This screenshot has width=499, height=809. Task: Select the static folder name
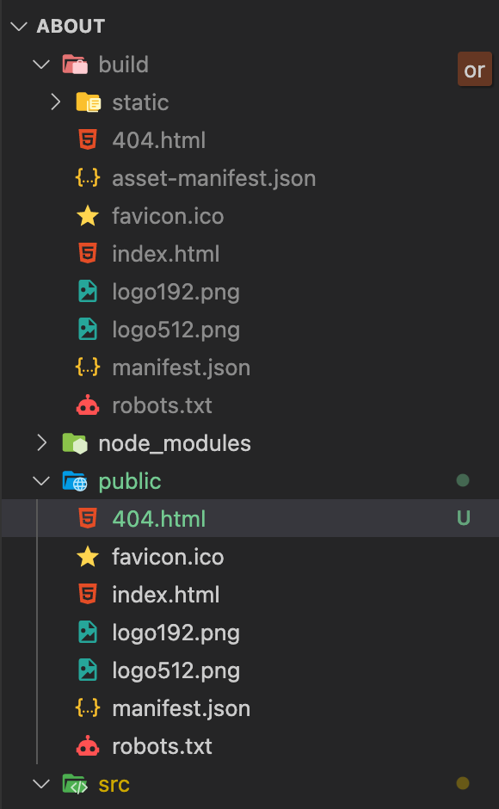140,102
